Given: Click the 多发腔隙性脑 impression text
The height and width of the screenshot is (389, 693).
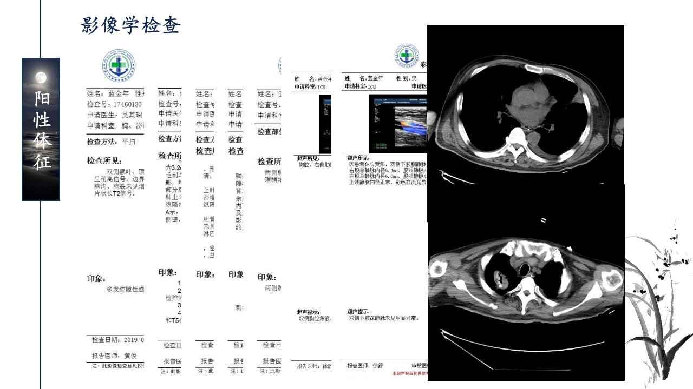Looking at the screenshot, I should (125, 290).
